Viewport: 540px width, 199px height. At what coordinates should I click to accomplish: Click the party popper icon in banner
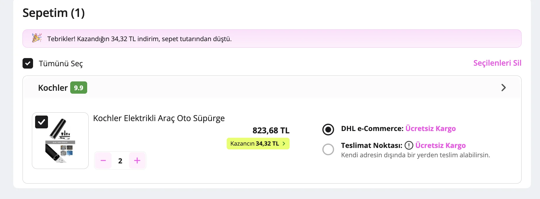click(x=37, y=38)
